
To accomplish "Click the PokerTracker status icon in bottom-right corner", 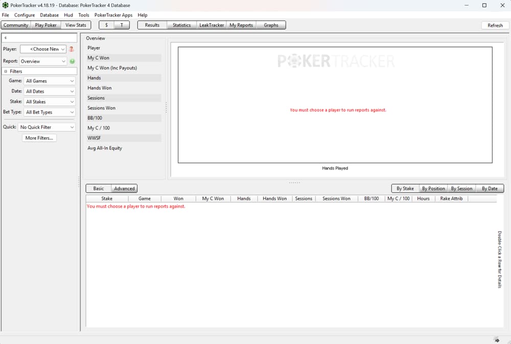I will pyautogui.click(x=496, y=339).
